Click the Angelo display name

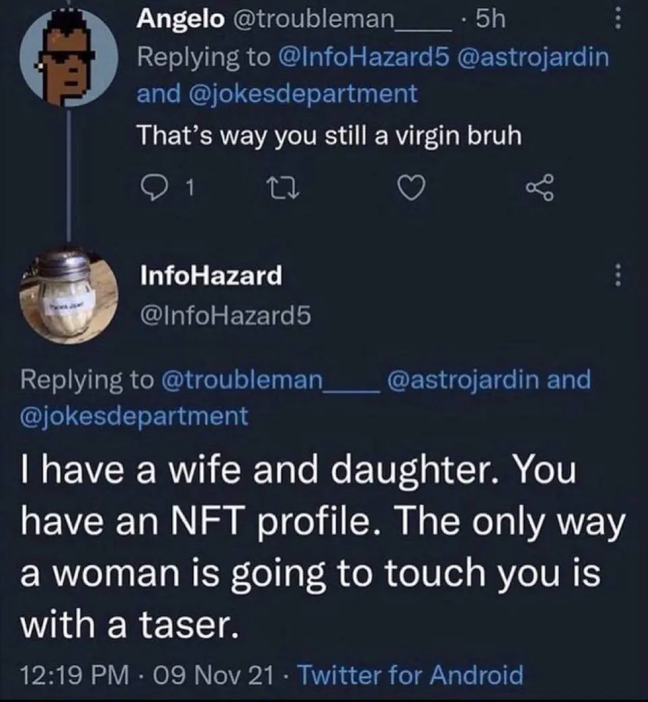(x=180, y=20)
